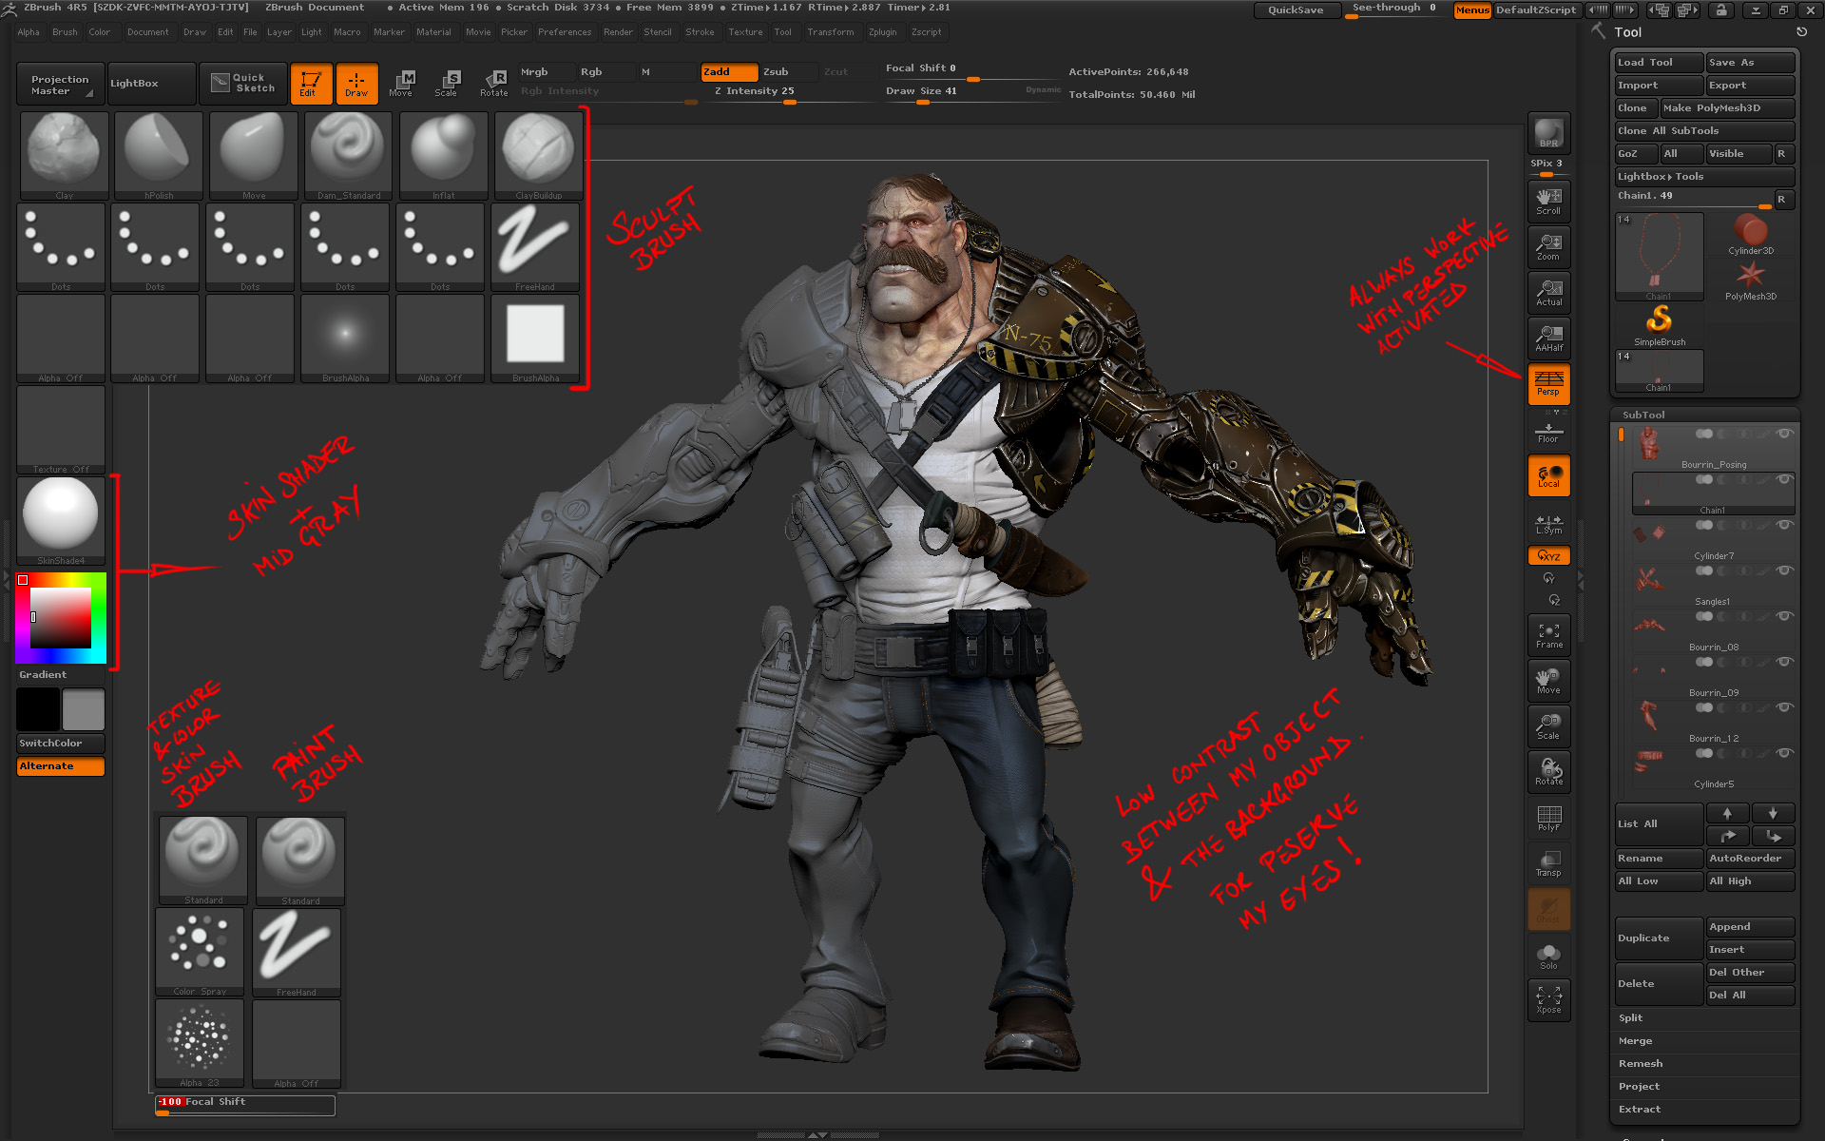Image resolution: width=1825 pixels, height=1141 pixels.
Task: Open the Lightbox Tools list
Action: (x=1704, y=177)
